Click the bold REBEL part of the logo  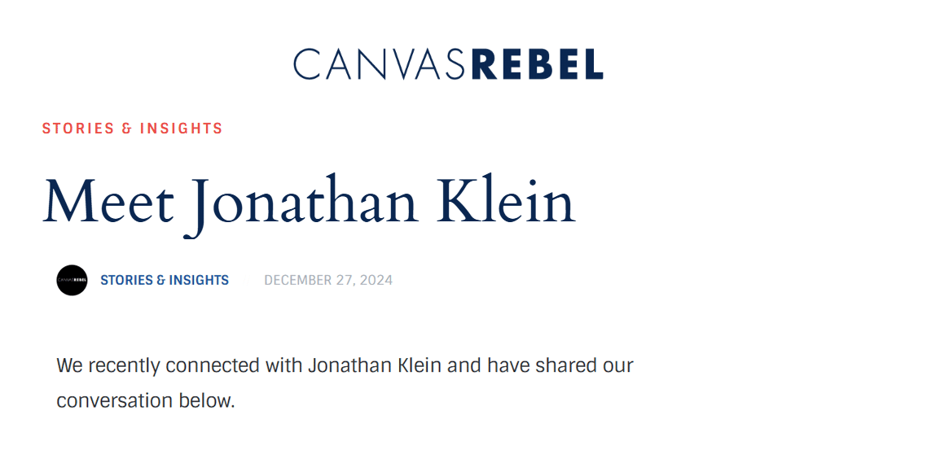[x=538, y=64]
